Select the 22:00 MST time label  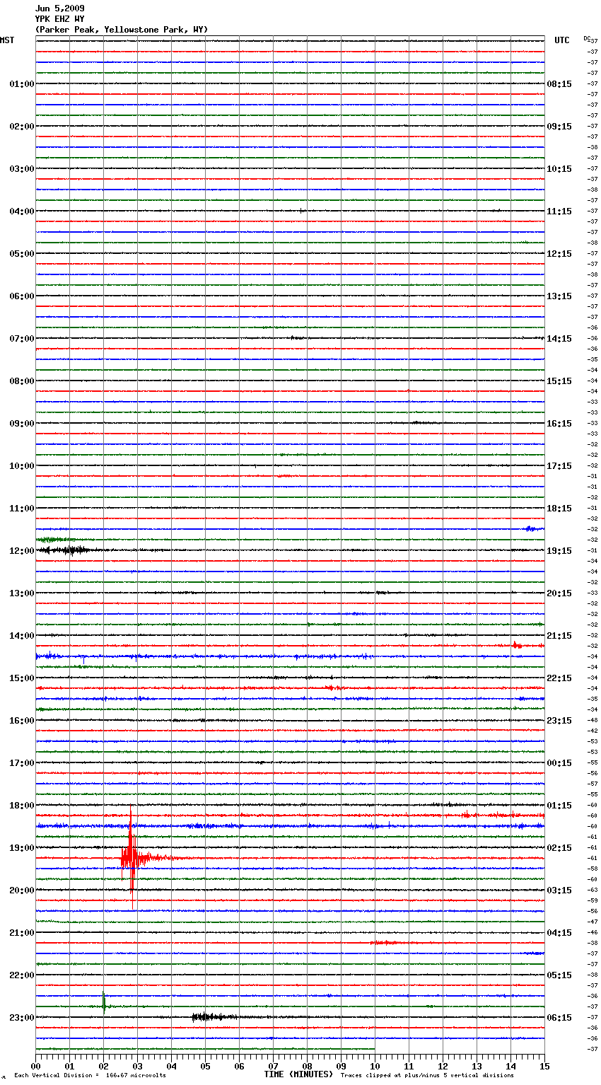click(22, 975)
